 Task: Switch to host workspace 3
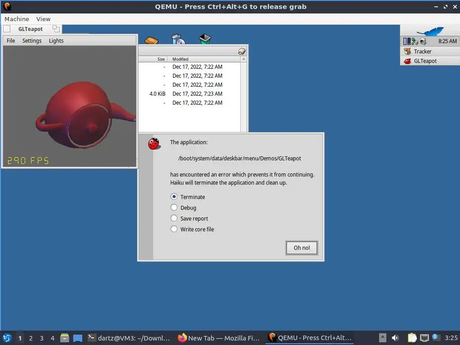pyautogui.click(x=42, y=338)
